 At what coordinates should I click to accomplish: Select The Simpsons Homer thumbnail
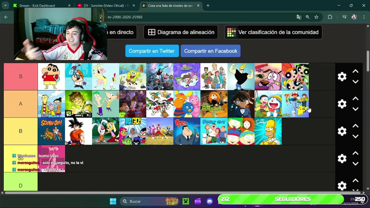coord(268,131)
